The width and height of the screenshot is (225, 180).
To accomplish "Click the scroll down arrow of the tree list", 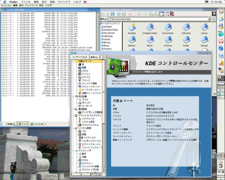I will tap(104, 172).
